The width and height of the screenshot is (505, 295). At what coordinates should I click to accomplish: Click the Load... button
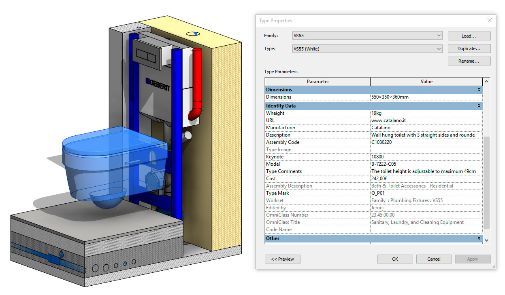469,36
